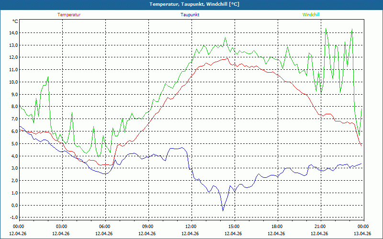Select the 06:00 time axis label

point(105,227)
